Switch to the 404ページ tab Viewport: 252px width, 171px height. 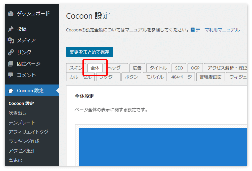182,77
